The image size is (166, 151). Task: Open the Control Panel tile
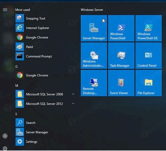[148, 56]
